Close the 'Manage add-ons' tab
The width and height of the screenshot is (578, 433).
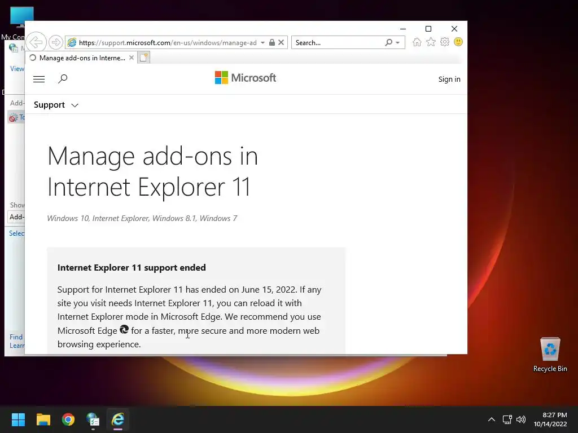pos(131,58)
